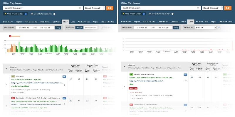Click the gear icon in left search field
The height and width of the screenshot is (117, 235).
[x=80, y=8]
